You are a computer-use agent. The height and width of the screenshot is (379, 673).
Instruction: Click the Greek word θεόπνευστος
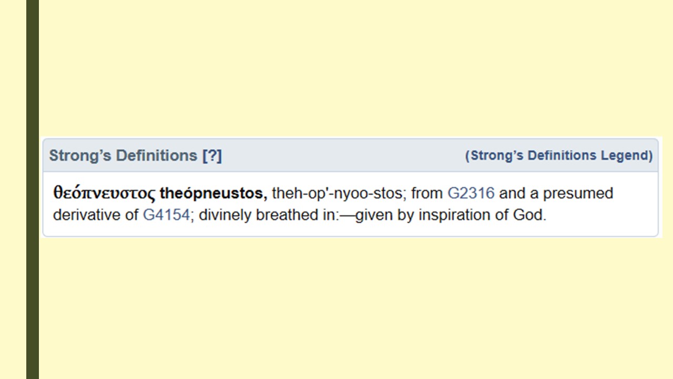click(x=104, y=193)
